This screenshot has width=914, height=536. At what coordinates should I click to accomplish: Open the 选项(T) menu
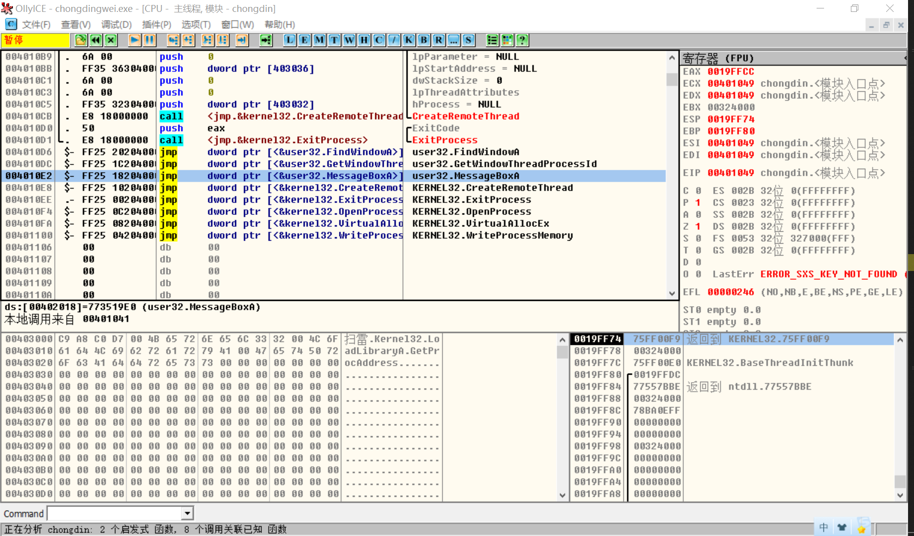pos(196,24)
